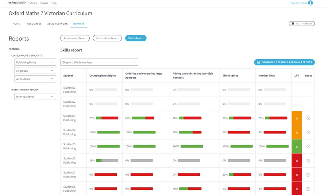Open the Notifications button
The height and width of the screenshot is (195, 329).
pyautogui.click(x=302, y=23)
